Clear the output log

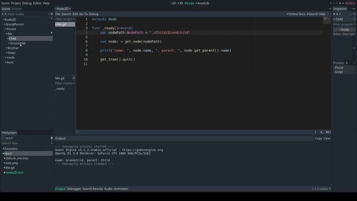327,138
